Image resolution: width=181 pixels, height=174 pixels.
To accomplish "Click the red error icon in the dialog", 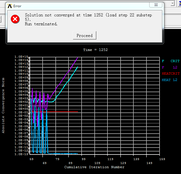I will point(15,19).
